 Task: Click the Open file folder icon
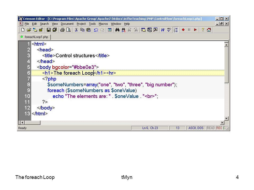[x=29, y=30]
